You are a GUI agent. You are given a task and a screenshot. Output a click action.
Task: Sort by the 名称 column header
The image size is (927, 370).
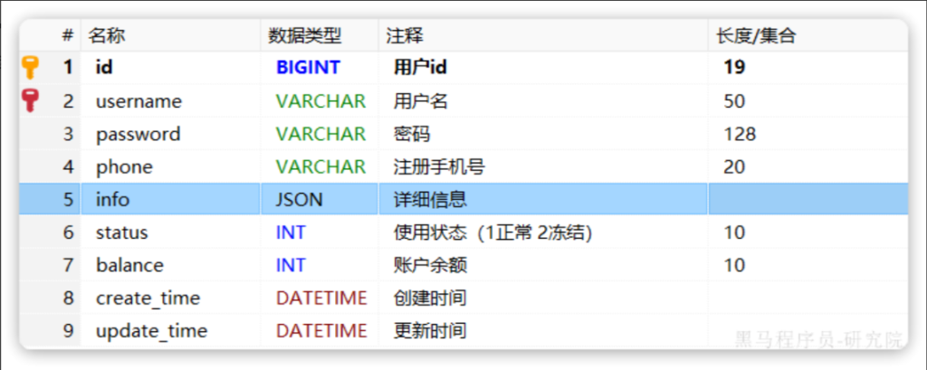click(x=107, y=35)
